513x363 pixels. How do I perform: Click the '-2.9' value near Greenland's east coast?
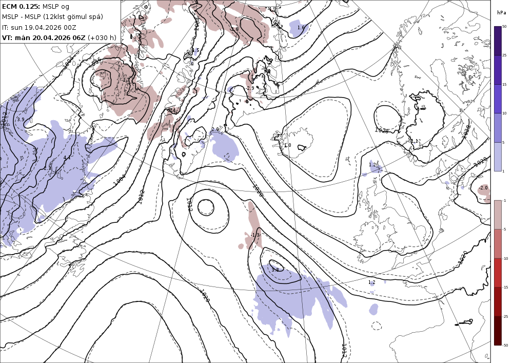pyautogui.click(x=250, y=88)
